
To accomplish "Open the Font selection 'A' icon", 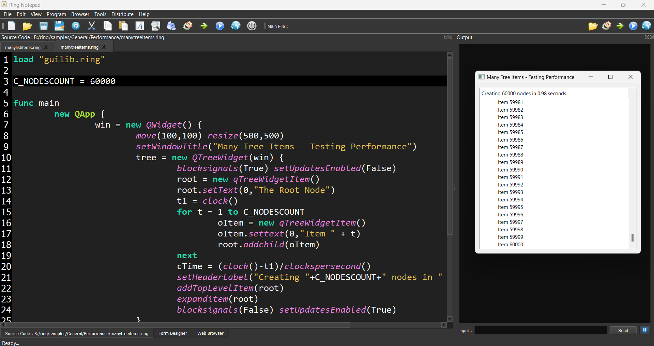I will (x=139, y=26).
